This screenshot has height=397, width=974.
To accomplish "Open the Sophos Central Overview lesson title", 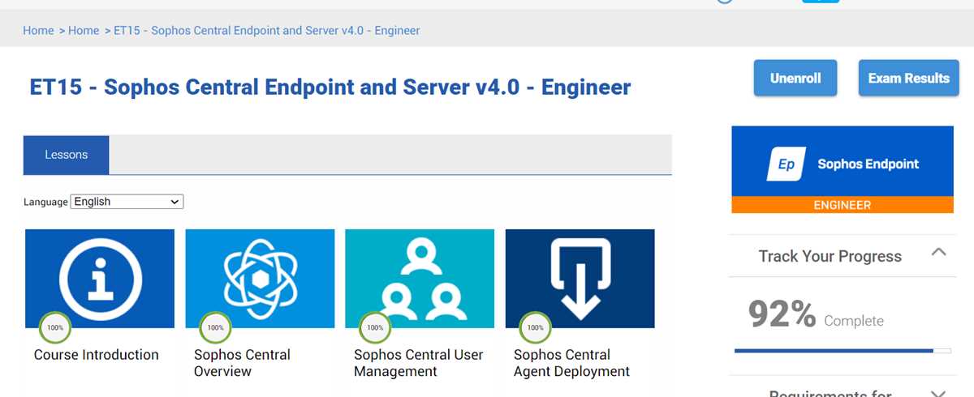I will tap(242, 363).
